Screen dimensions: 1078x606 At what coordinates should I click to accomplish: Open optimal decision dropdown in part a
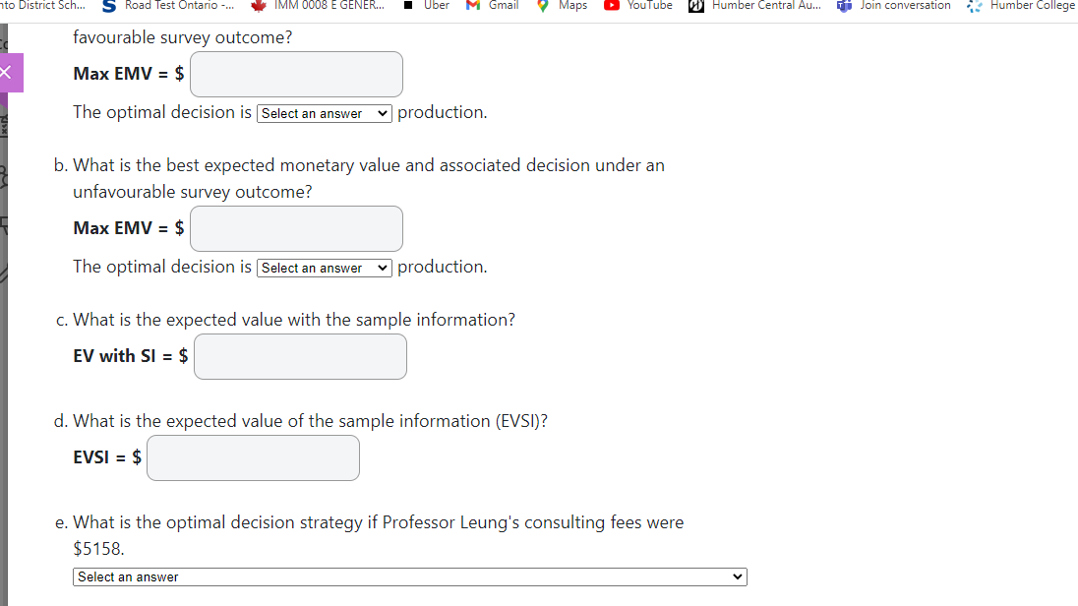click(x=324, y=113)
